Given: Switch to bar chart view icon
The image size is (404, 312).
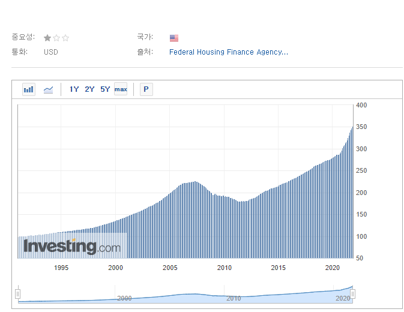Looking at the screenshot, I should 29,89.
